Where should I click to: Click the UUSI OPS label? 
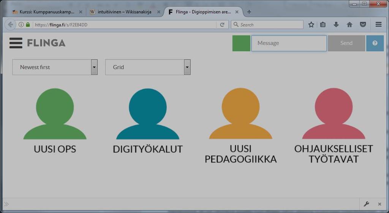55,149
